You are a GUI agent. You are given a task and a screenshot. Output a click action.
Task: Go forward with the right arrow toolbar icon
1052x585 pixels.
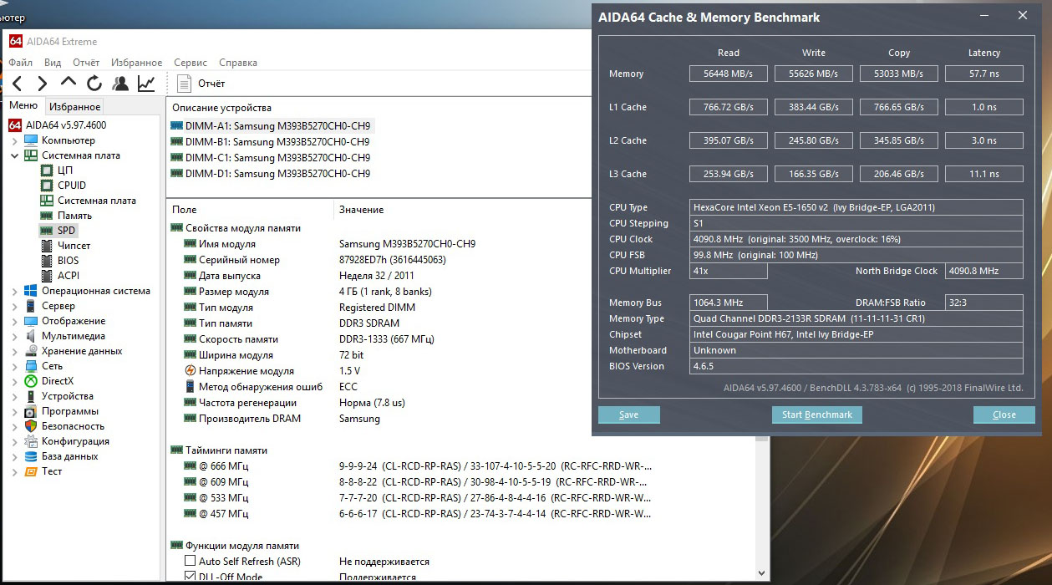coord(43,83)
